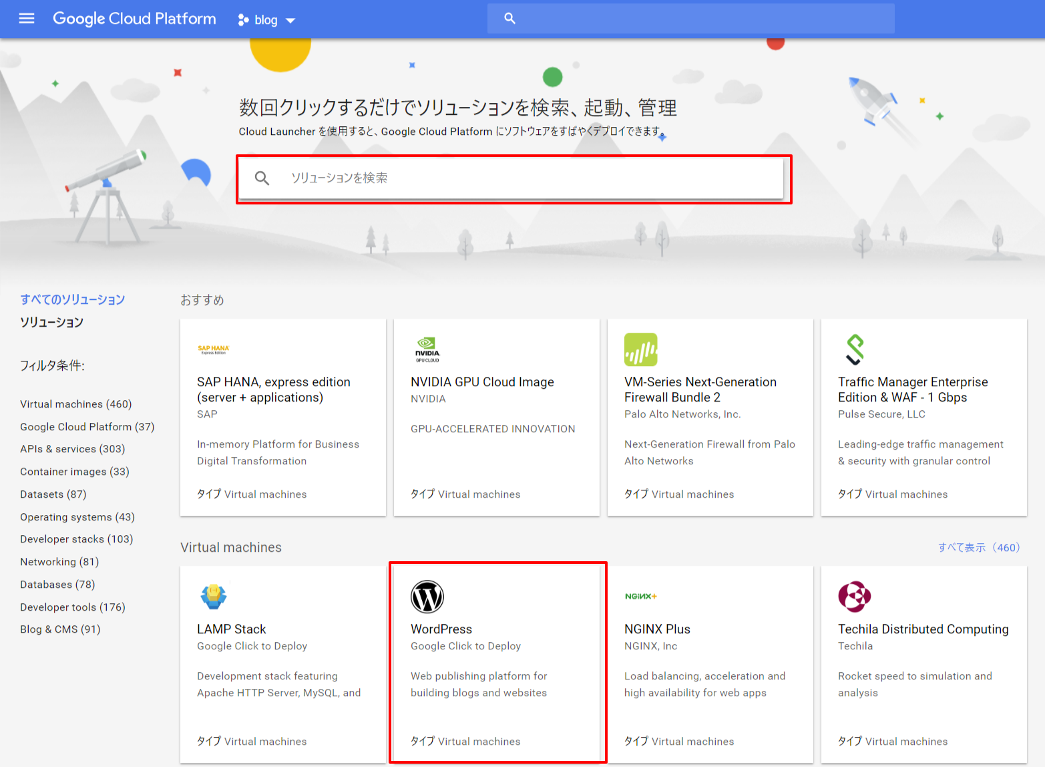Click the NVIDIA GPU Cloud logo
This screenshot has width=1045, height=767.
[x=427, y=349]
